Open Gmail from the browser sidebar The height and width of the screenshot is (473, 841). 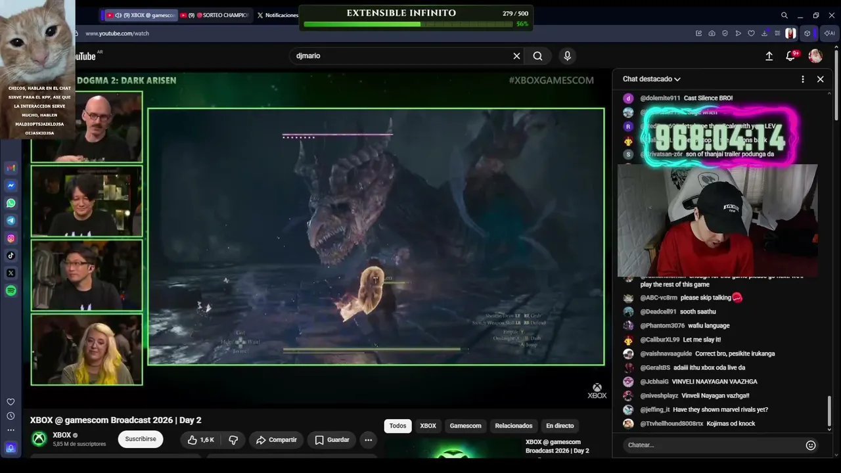[11, 168]
